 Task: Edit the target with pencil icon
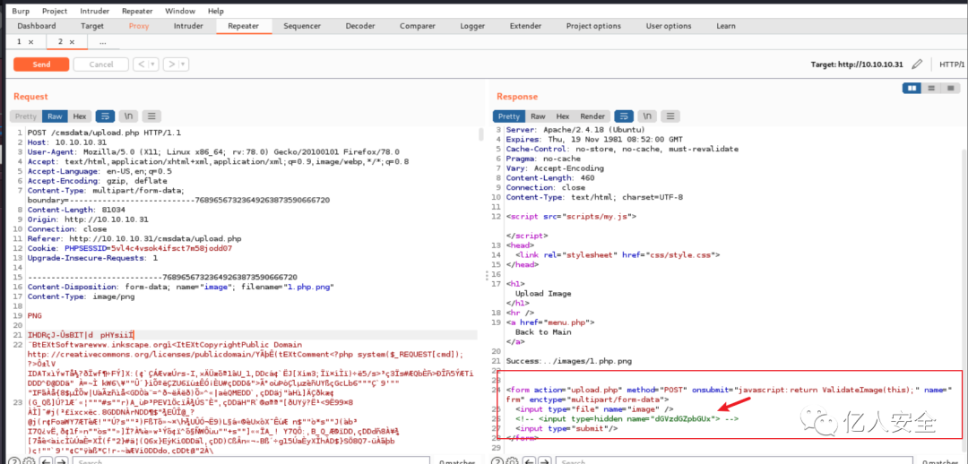pos(917,64)
